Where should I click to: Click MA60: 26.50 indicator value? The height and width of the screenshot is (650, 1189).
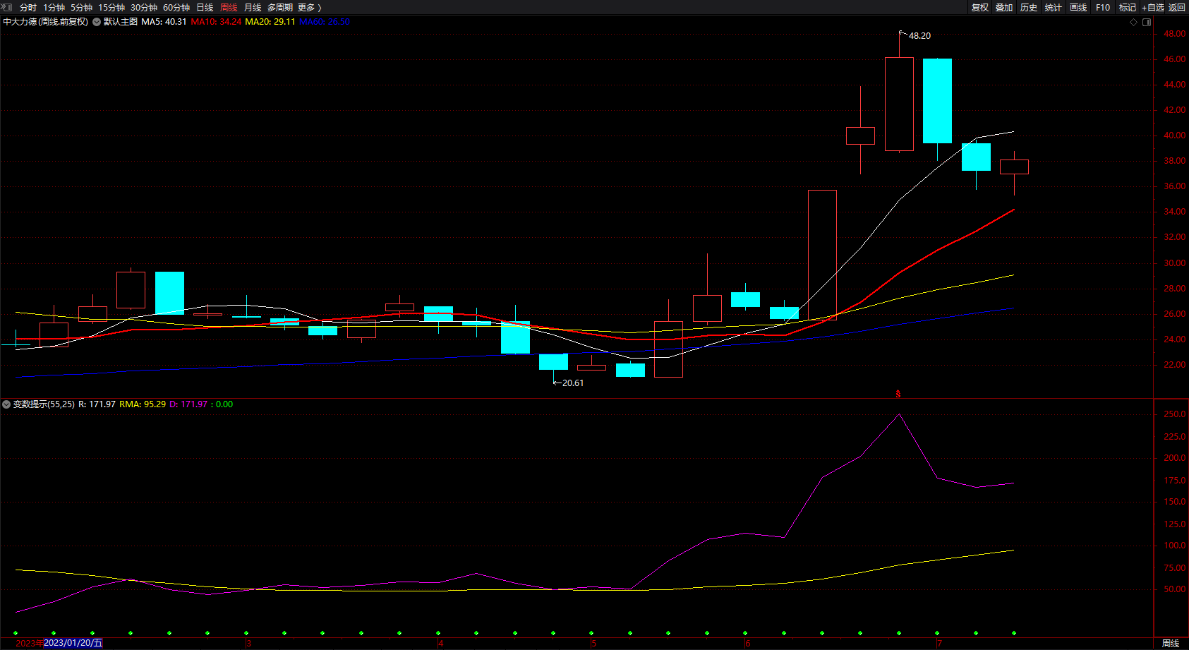click(x=325, y=22)
